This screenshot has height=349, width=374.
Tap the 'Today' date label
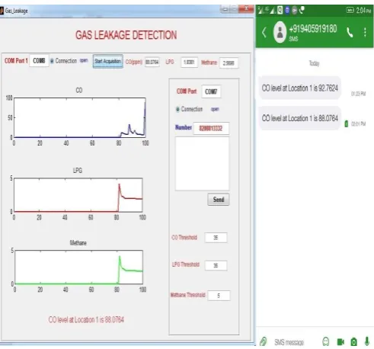tap(314, 63)
